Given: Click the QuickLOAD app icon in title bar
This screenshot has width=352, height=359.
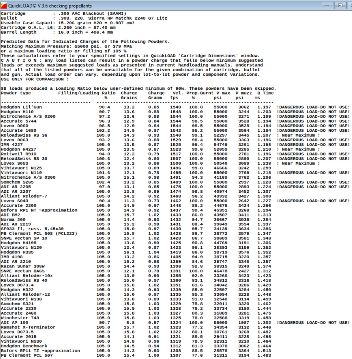Looking at the screenshot, I should click(4, 6).
